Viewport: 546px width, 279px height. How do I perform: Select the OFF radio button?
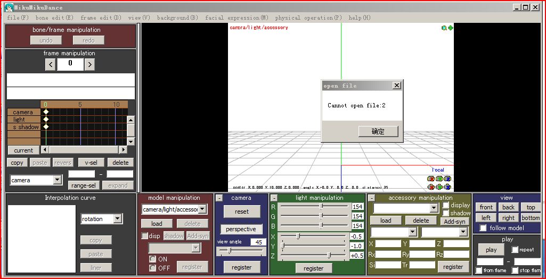coord(152,268)
